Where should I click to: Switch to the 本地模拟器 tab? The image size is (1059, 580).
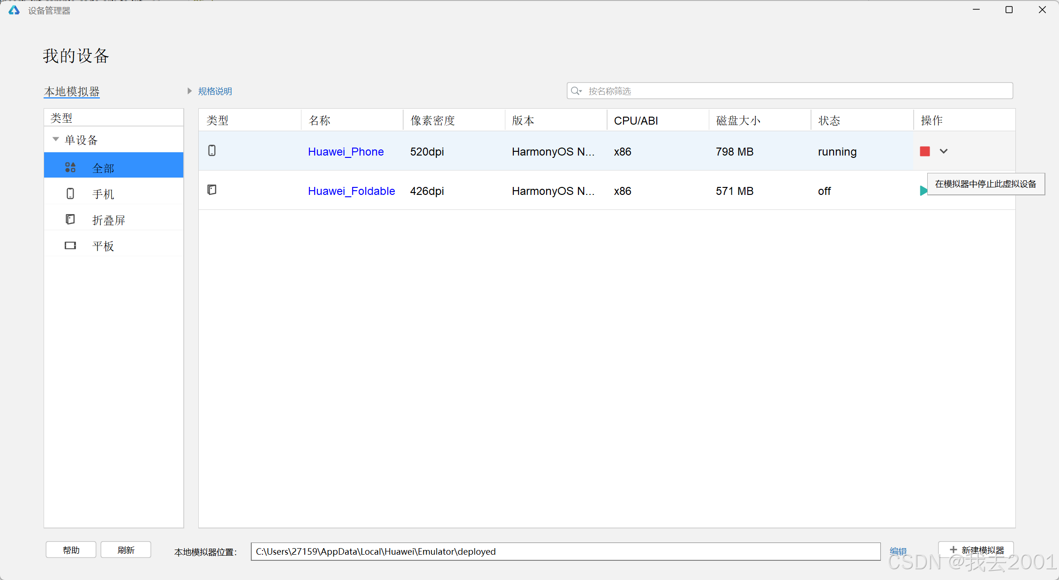72,92
